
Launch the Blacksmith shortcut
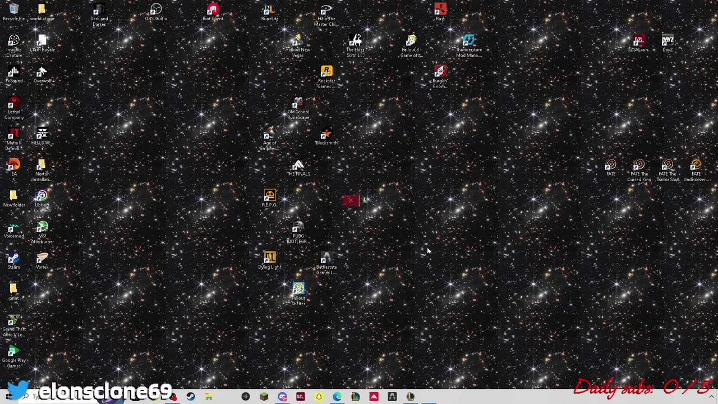326,136
